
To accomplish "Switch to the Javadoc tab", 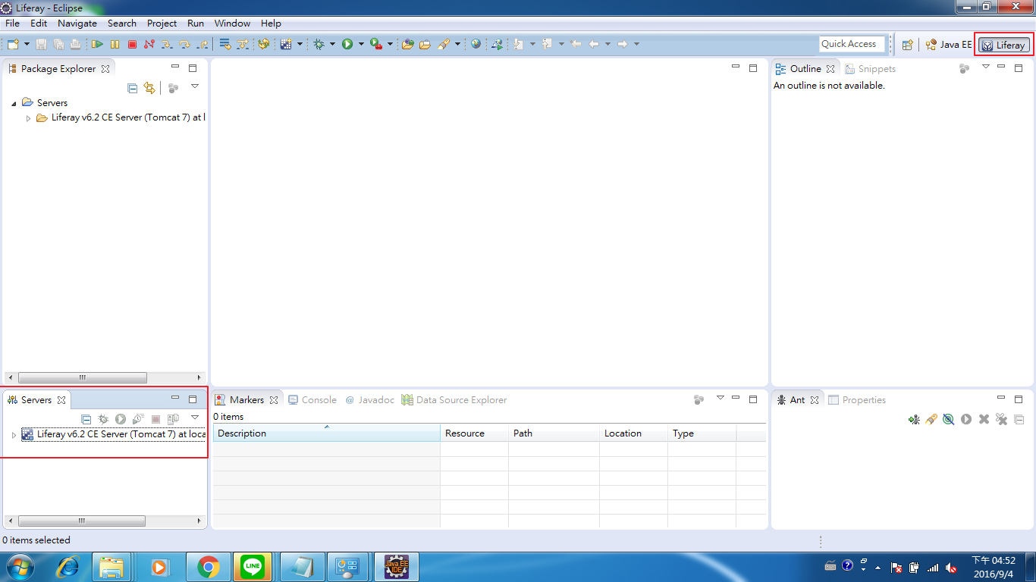I will point(370,400).
